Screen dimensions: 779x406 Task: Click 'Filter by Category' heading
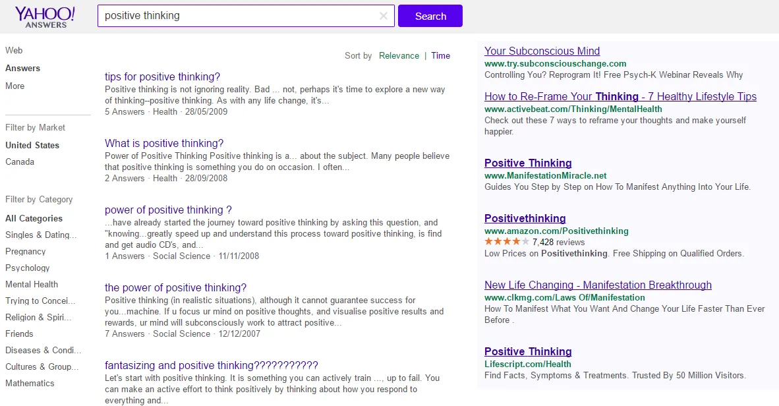click(x=39, y=199)
